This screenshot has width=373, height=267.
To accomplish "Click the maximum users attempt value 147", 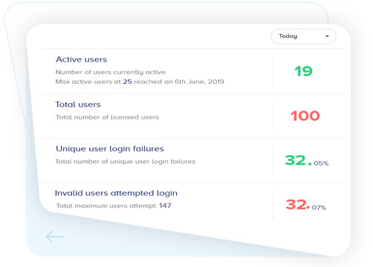I will point(165,205).
